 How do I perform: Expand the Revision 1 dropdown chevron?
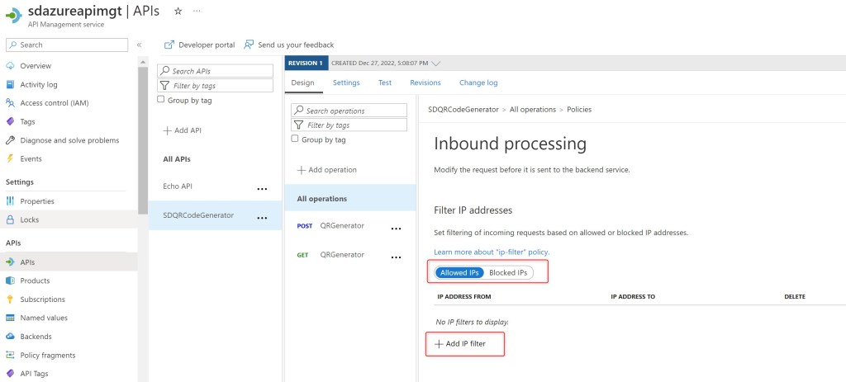click(x=436, y=63)
